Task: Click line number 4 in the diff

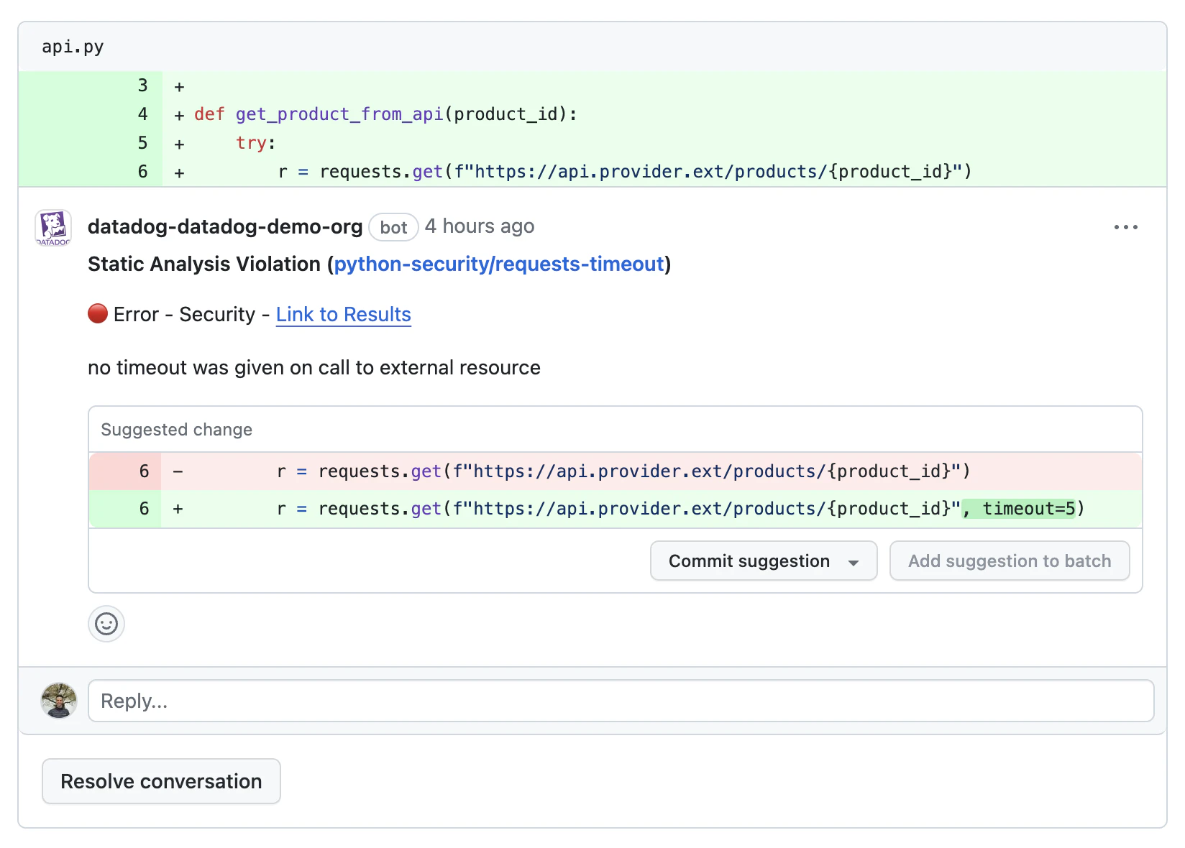Action: click(x=142, y=114)
